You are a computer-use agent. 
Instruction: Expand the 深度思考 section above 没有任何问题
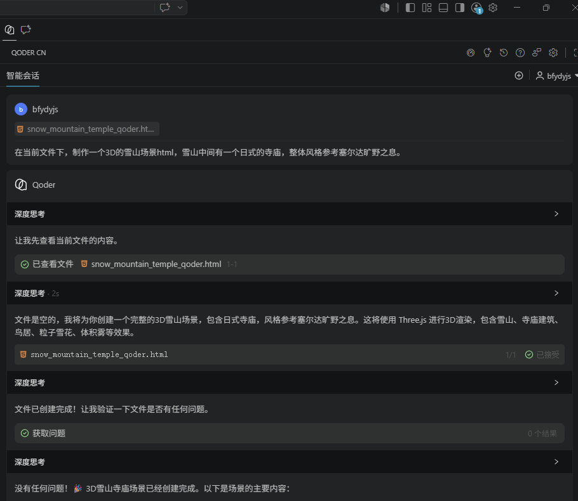(290, 462)
